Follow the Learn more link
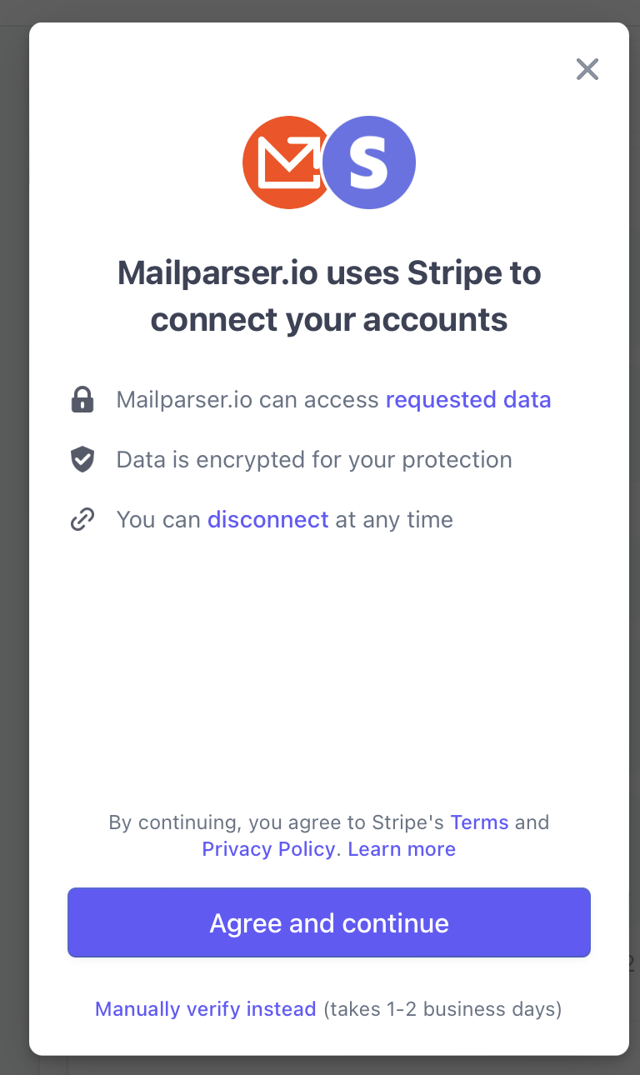The image size is (640, 1075). [x=402, y=849]
